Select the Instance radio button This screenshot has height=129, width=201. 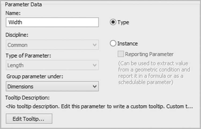click(113, 43)
